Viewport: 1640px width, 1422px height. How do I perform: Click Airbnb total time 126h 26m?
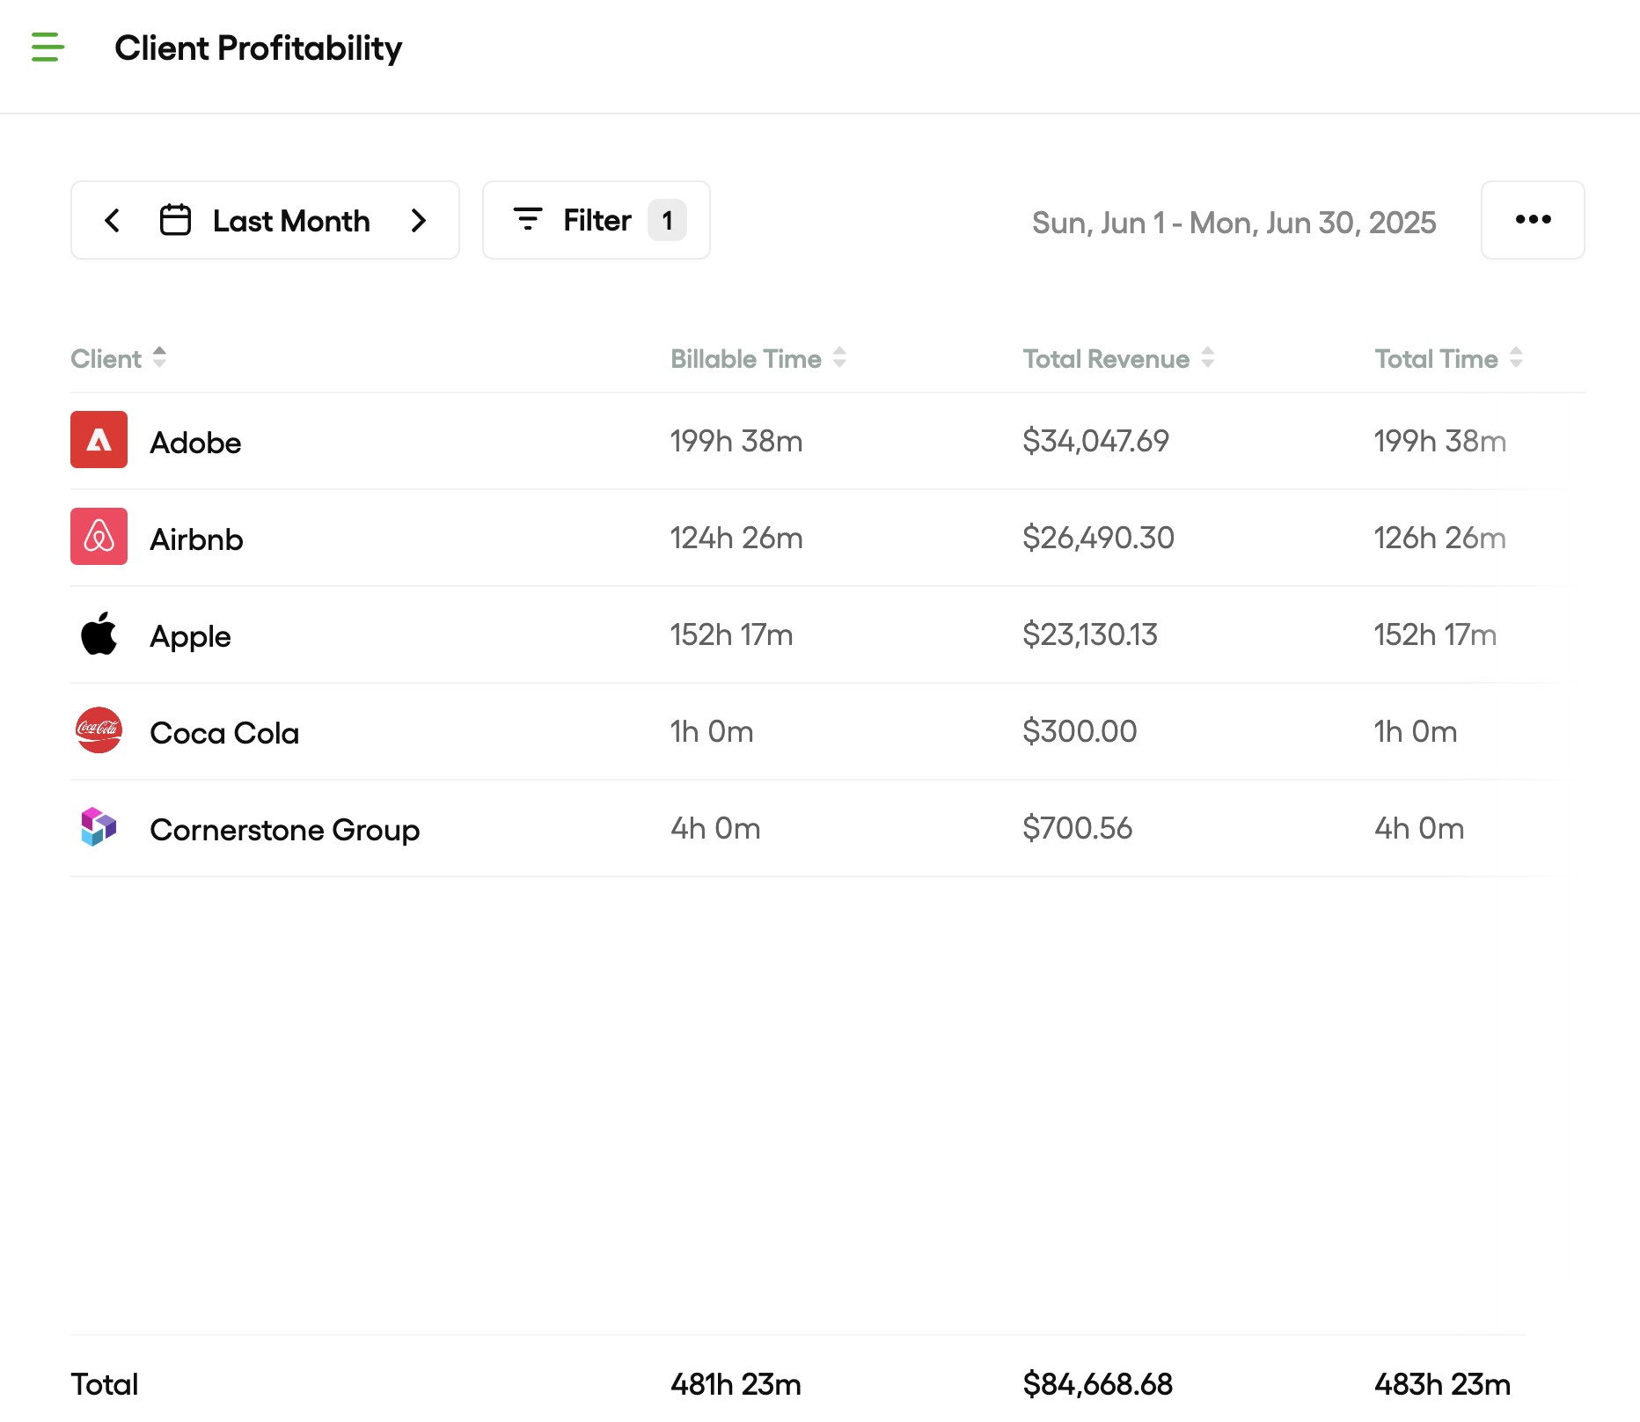coord(1440,538)
